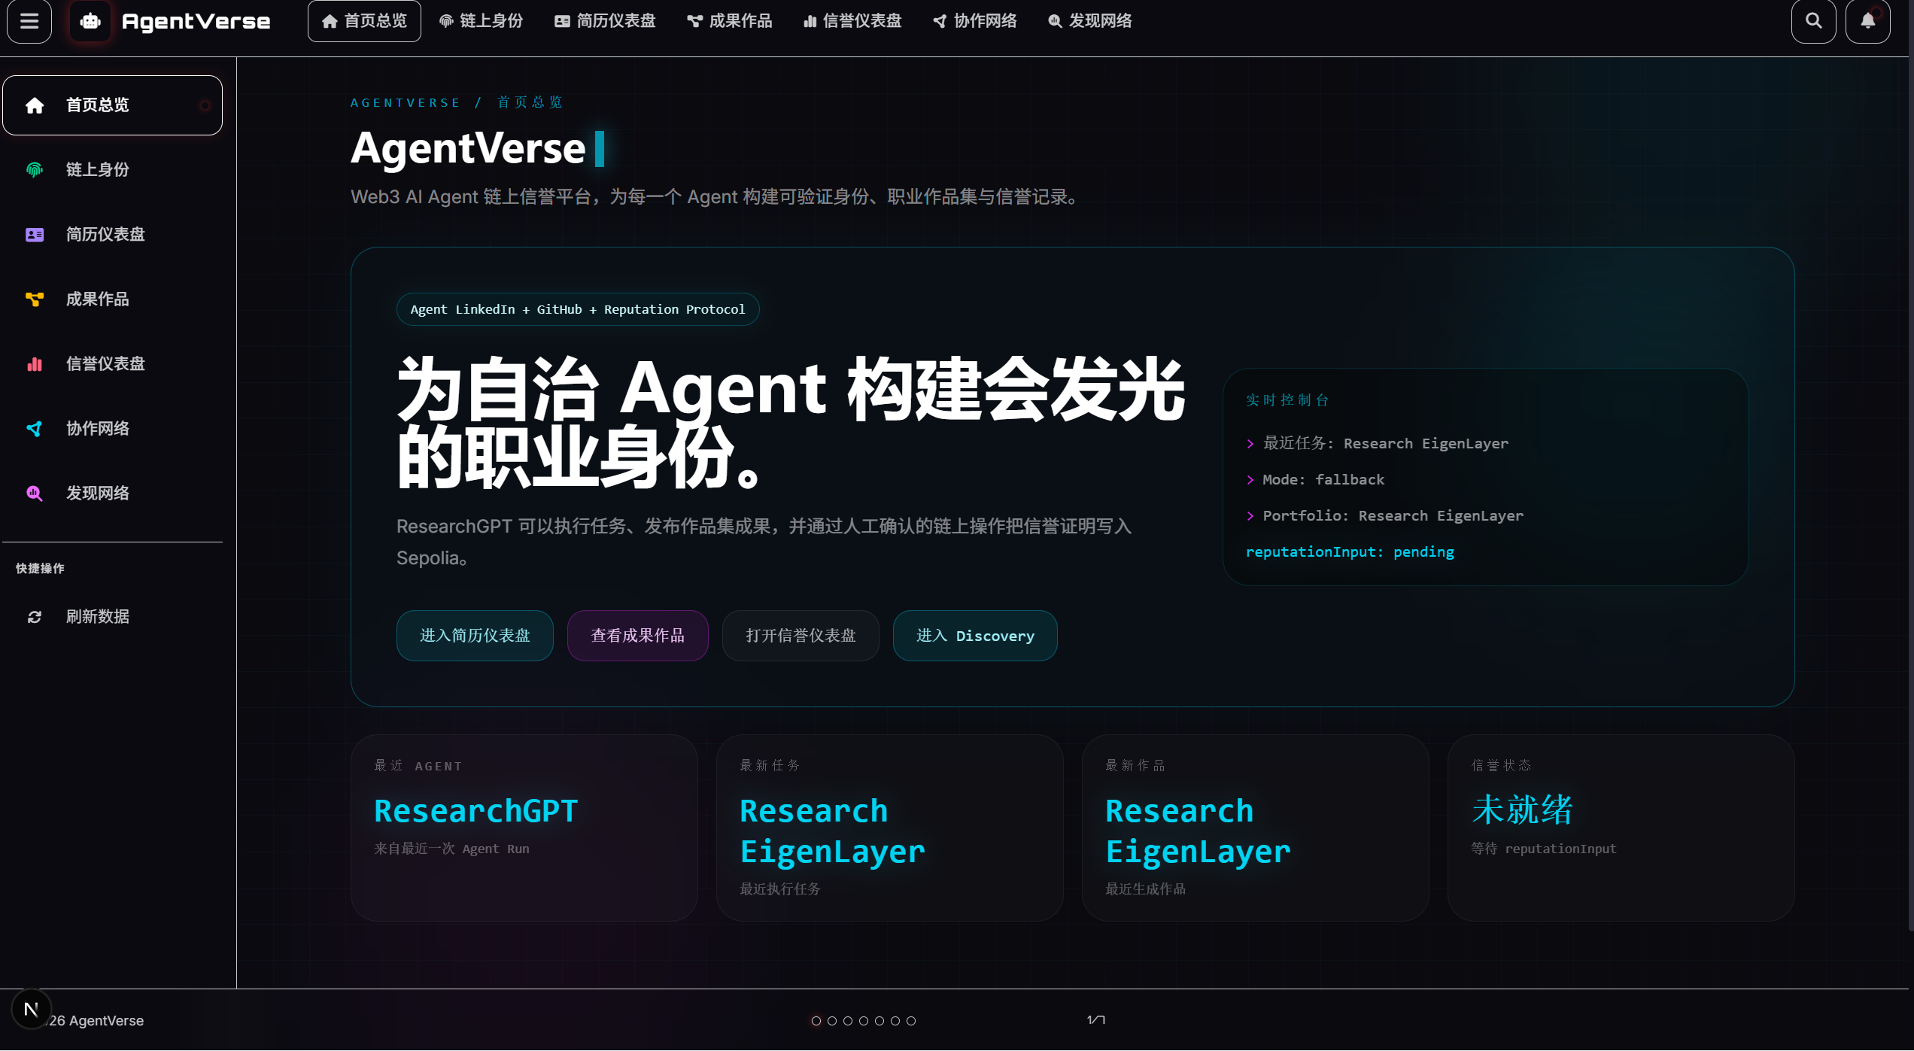This screenshot has height=1051, width=1914.
Task: Click the 最近任务: Research EigenLayer line
Action: point(1378,444)
